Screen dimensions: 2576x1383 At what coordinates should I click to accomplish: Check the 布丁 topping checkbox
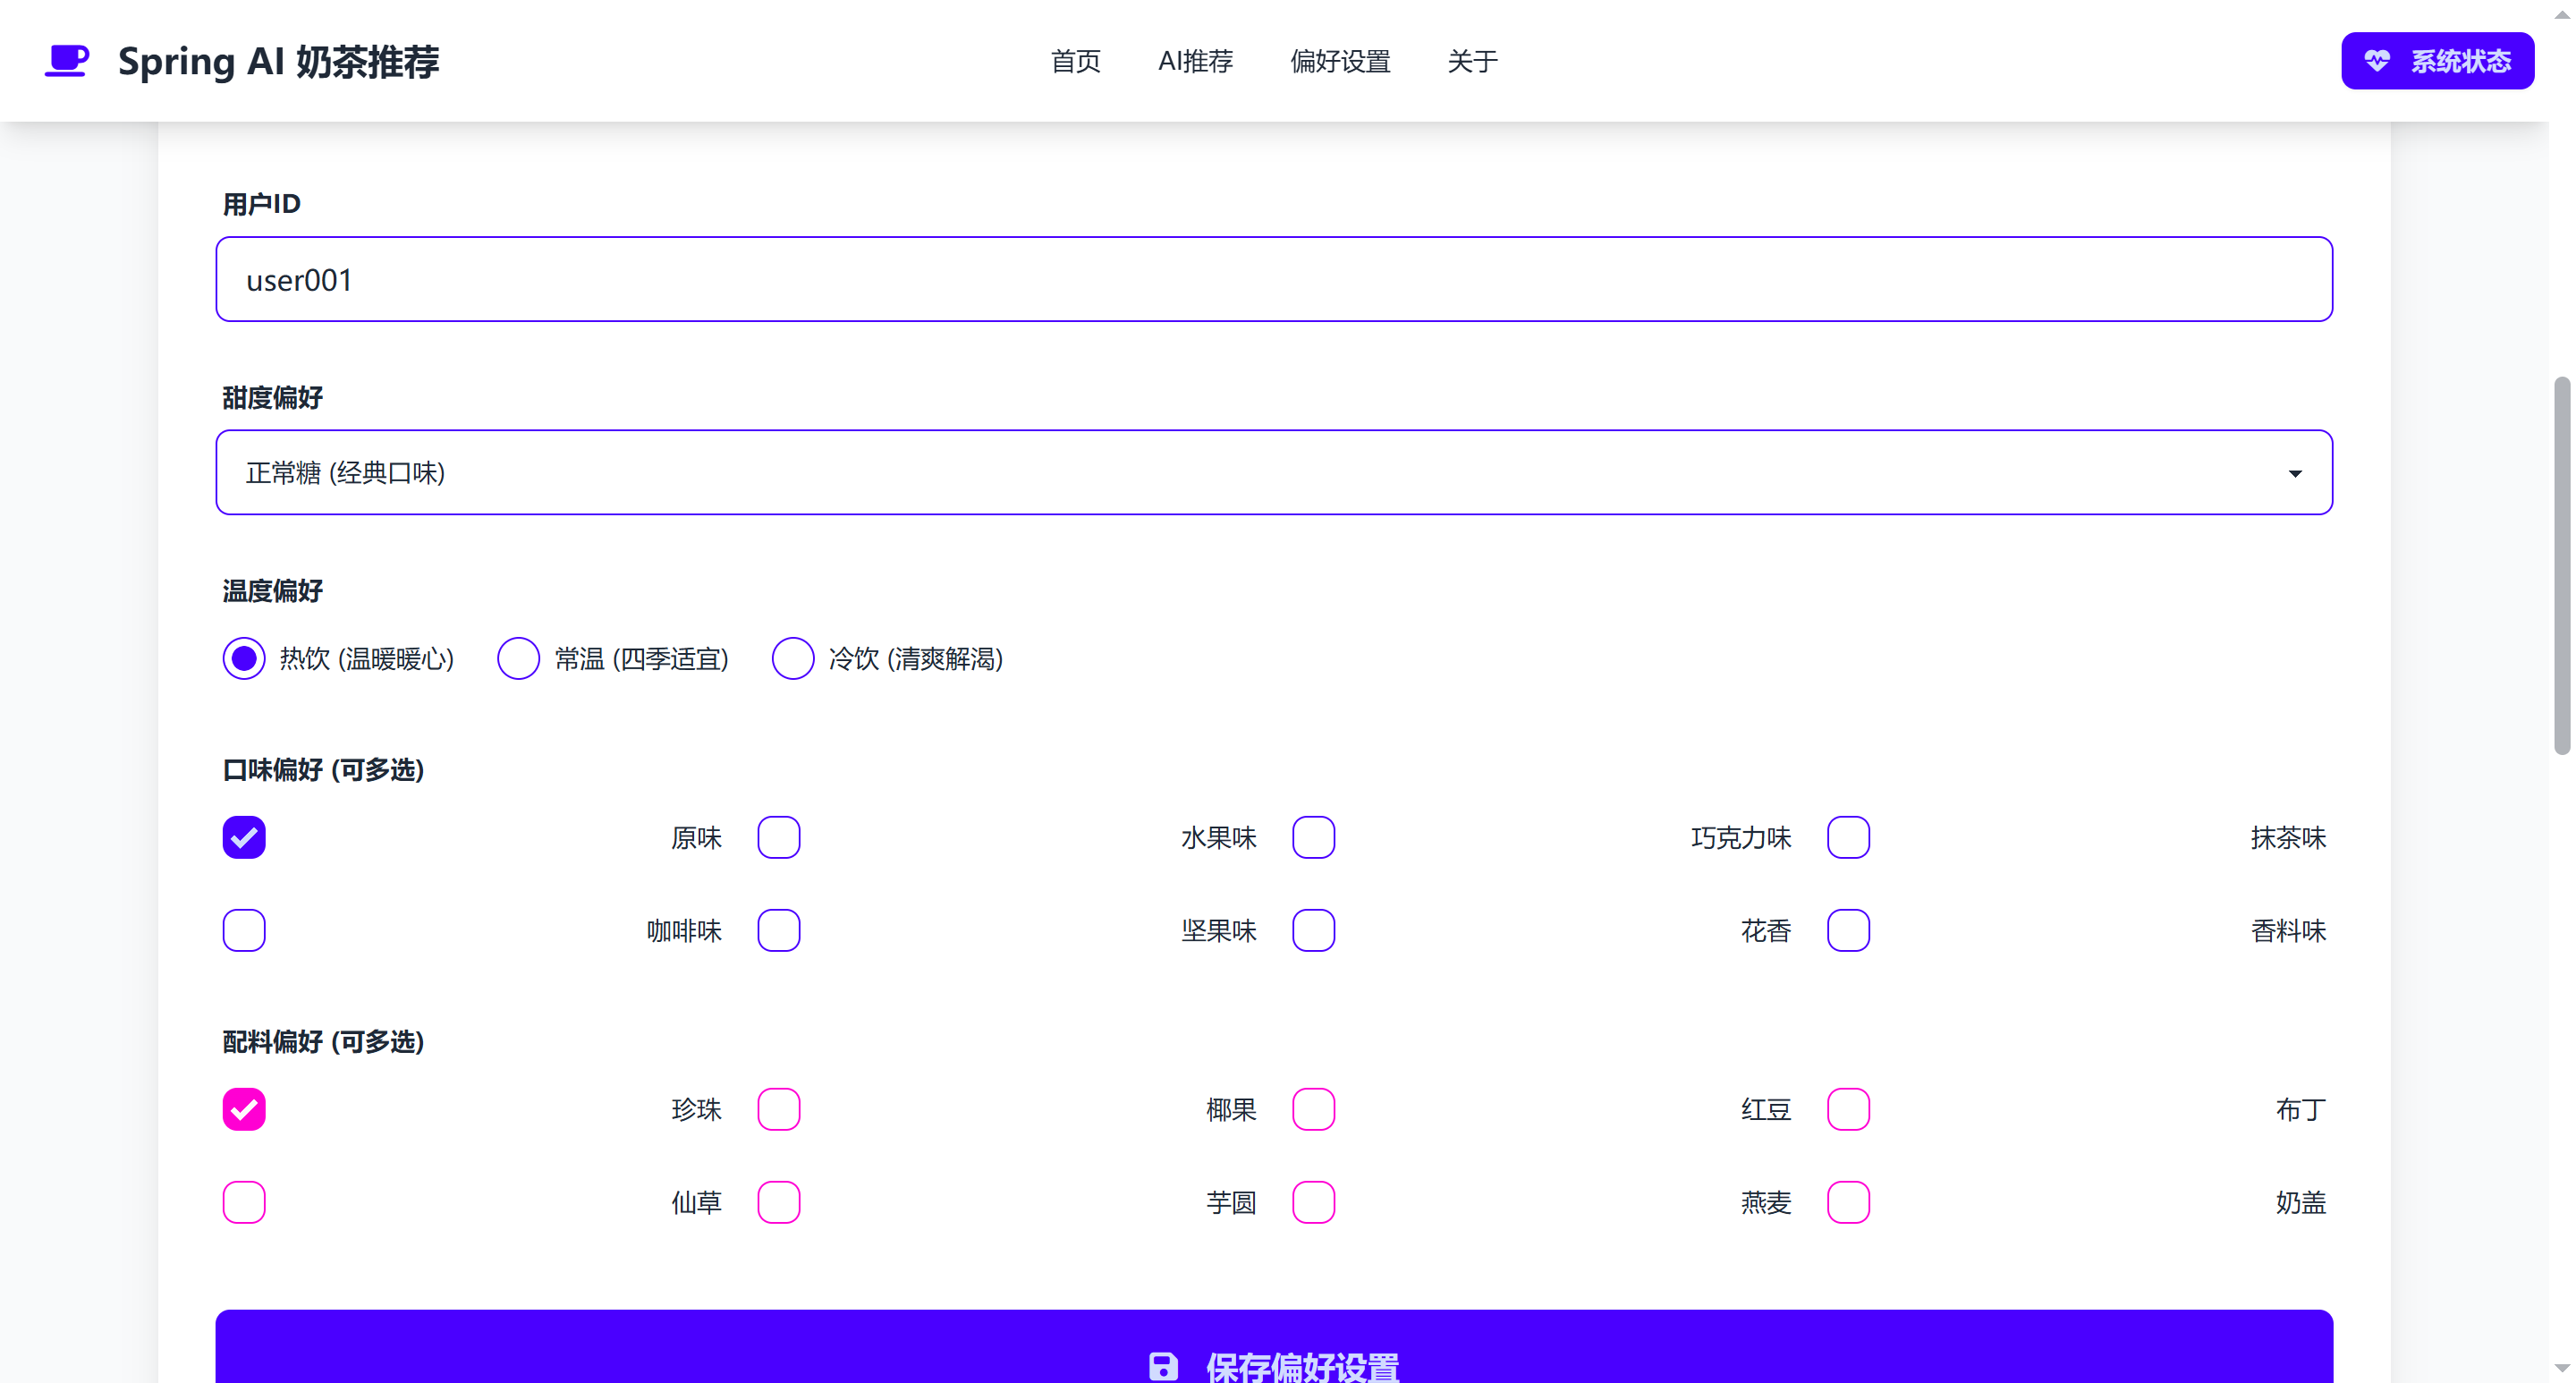(1849, 1109)
